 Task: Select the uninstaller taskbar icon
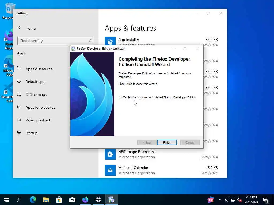[x=112, y=200]
